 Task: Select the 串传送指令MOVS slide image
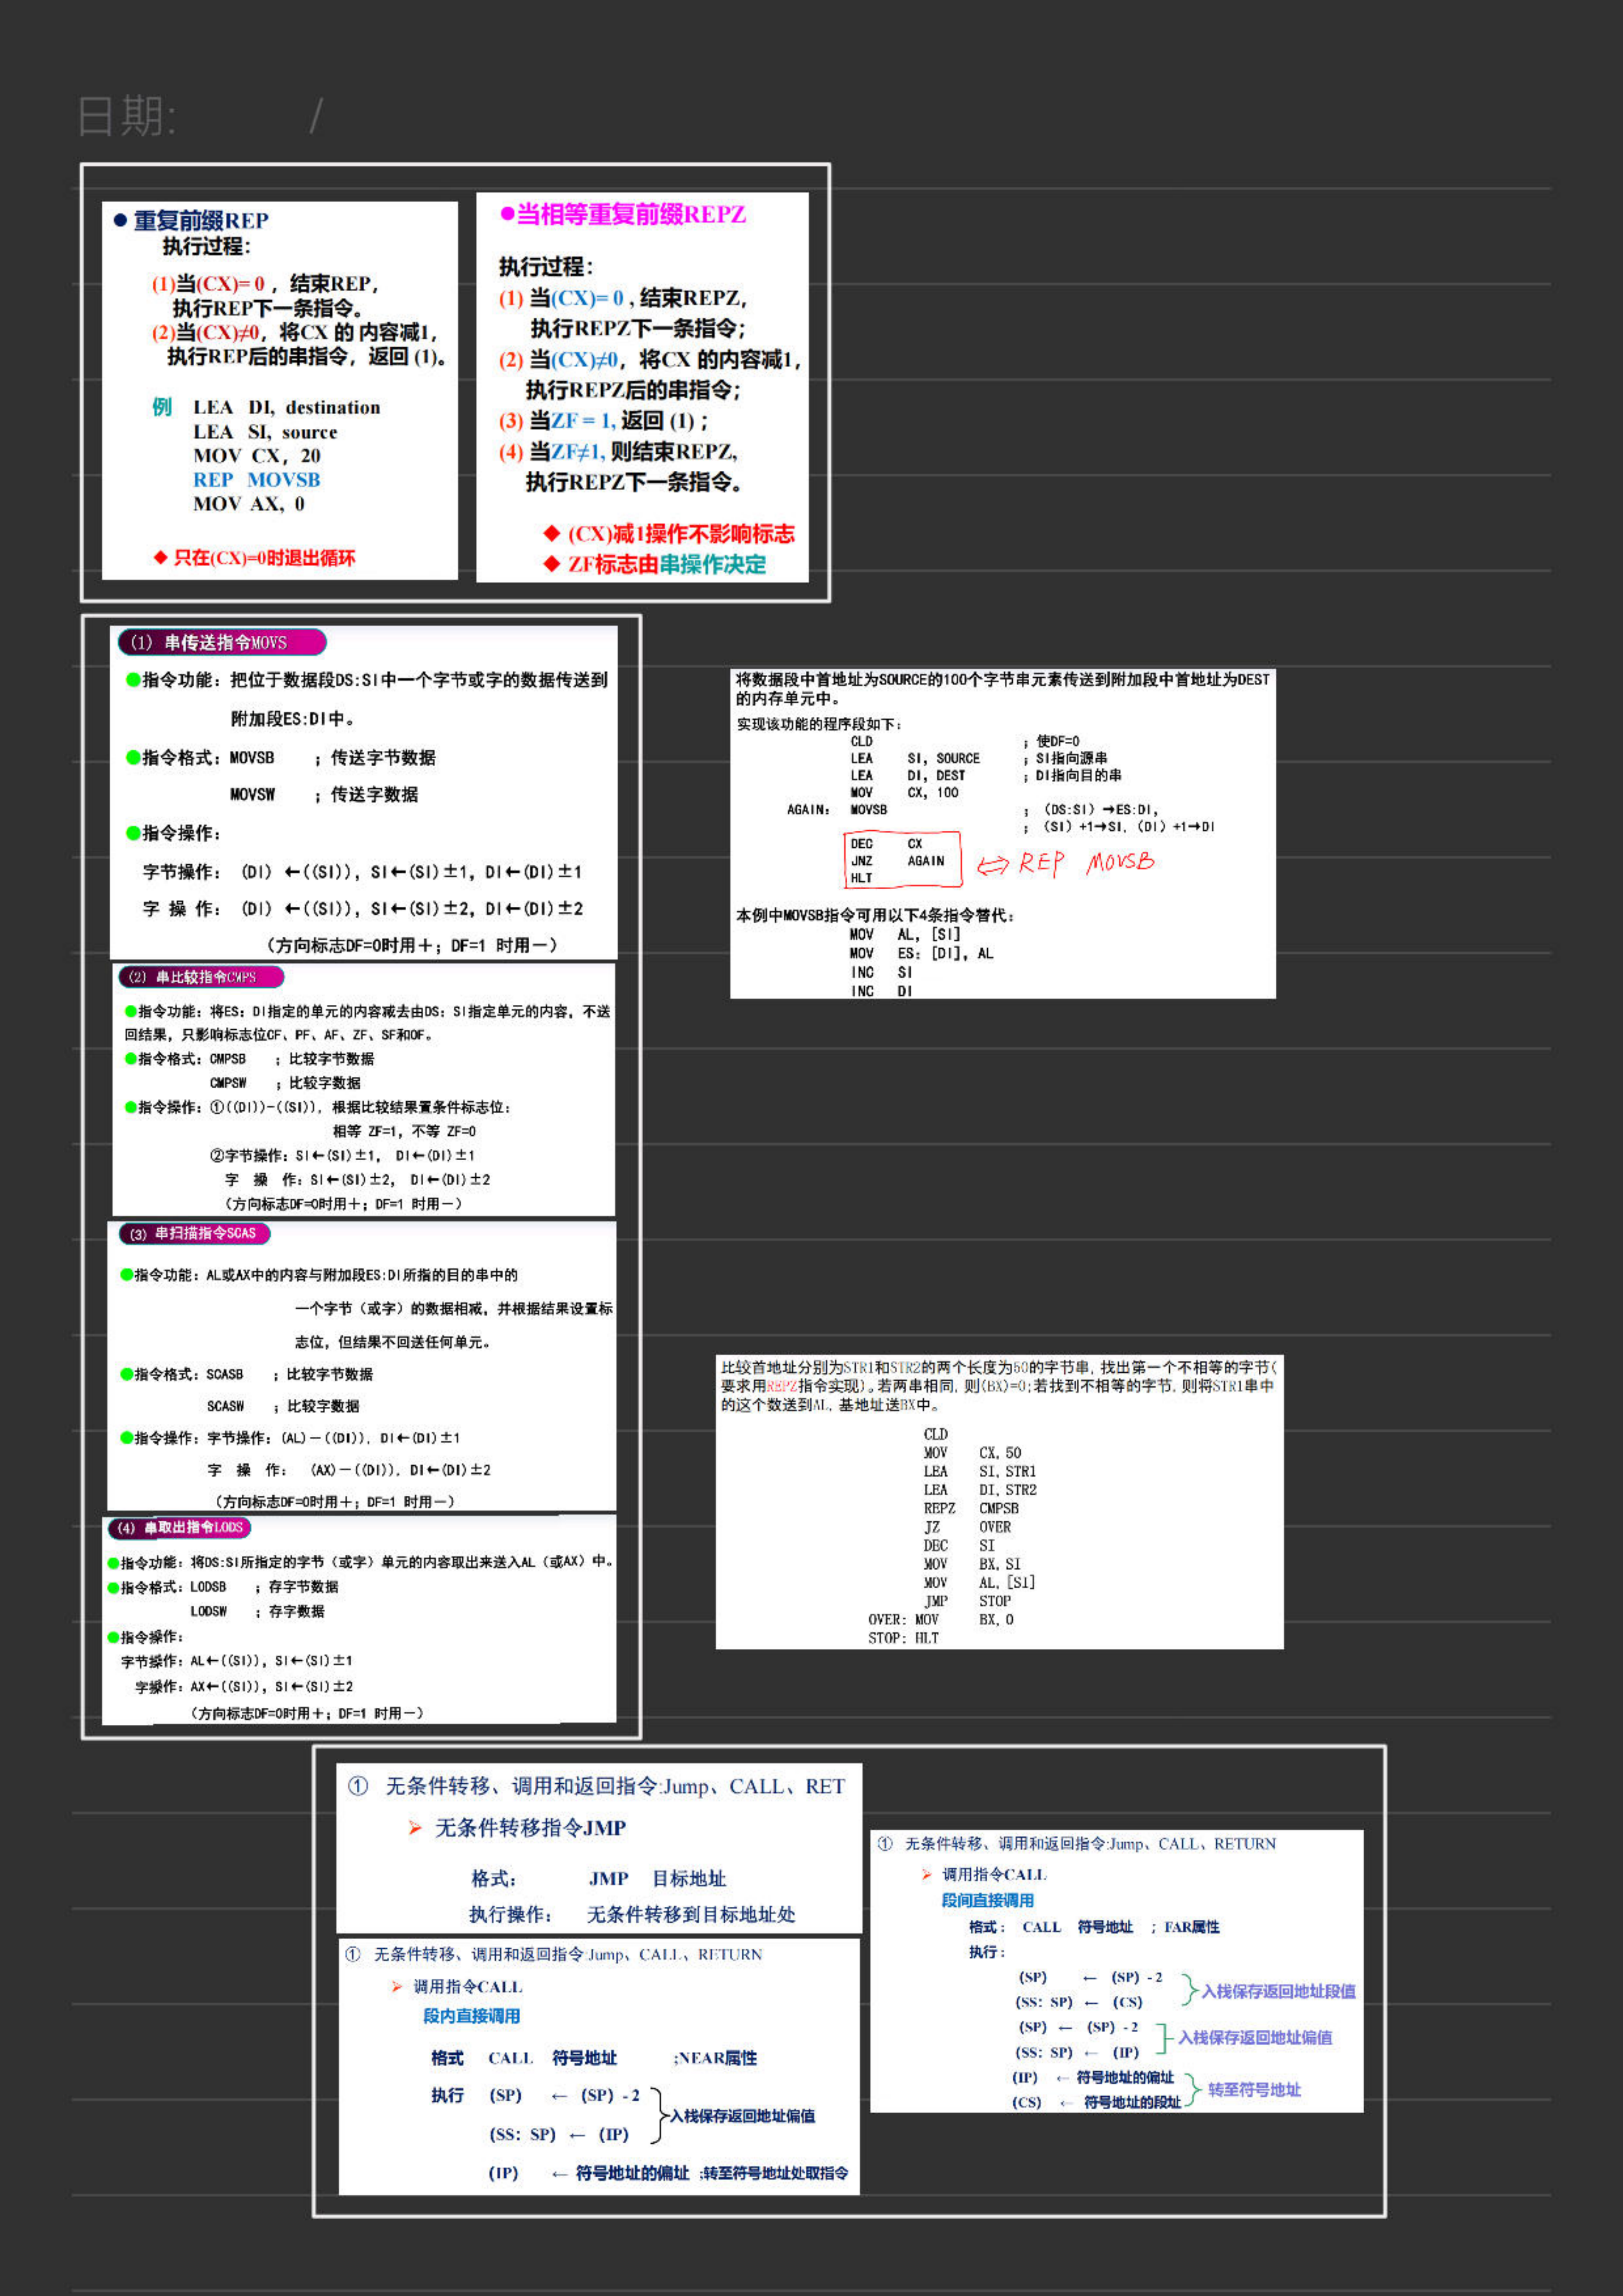[x=363, y=792]
